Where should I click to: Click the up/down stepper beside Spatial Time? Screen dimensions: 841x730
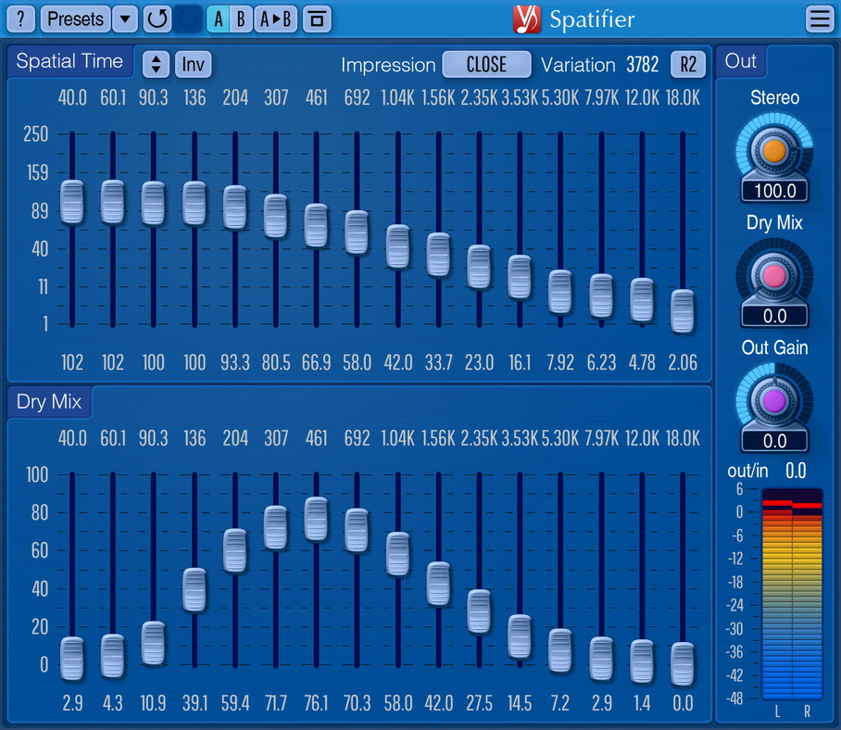pyautogui.click(x=154, y=64)
